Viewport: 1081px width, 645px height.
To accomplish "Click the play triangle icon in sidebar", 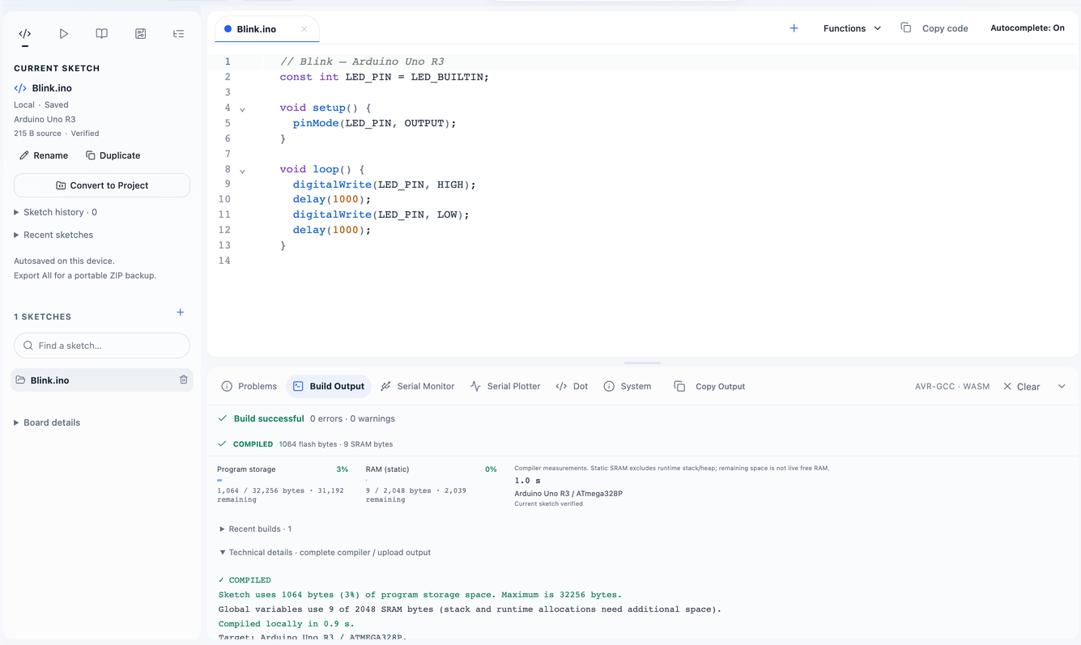I will tap(63, 34).
